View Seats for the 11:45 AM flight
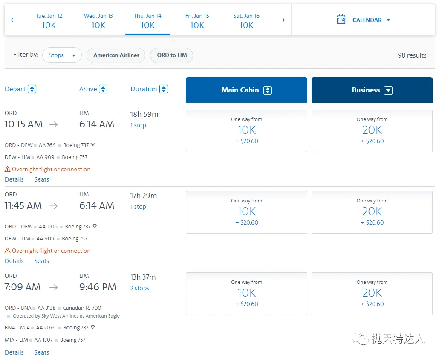Image resolution: width=439 pixels, height=358 pixels. [x=41, y=261]
